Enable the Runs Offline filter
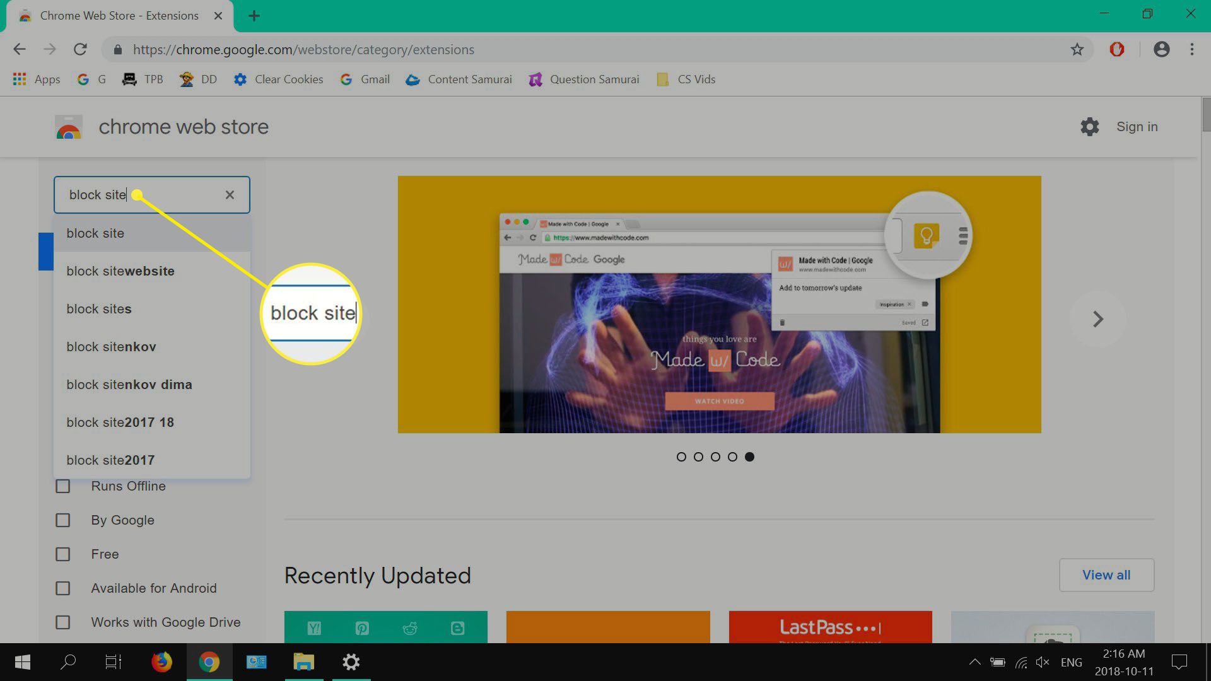Viewport: 1211px width, 681px height. point(63,486)
